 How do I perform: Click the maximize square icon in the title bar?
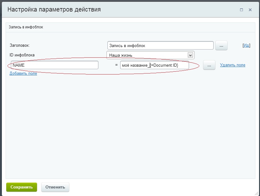(x=241, y=10)
